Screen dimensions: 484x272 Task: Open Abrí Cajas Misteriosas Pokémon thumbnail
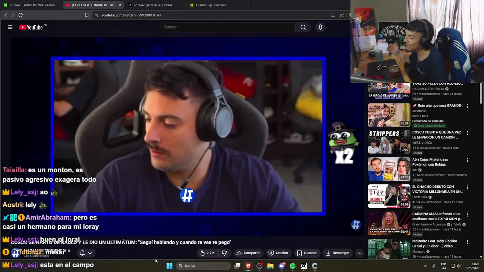389,169
